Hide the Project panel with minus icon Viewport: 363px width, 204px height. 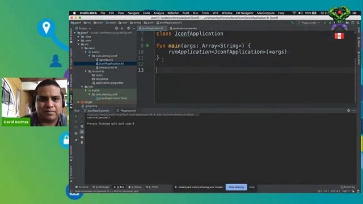134,28
